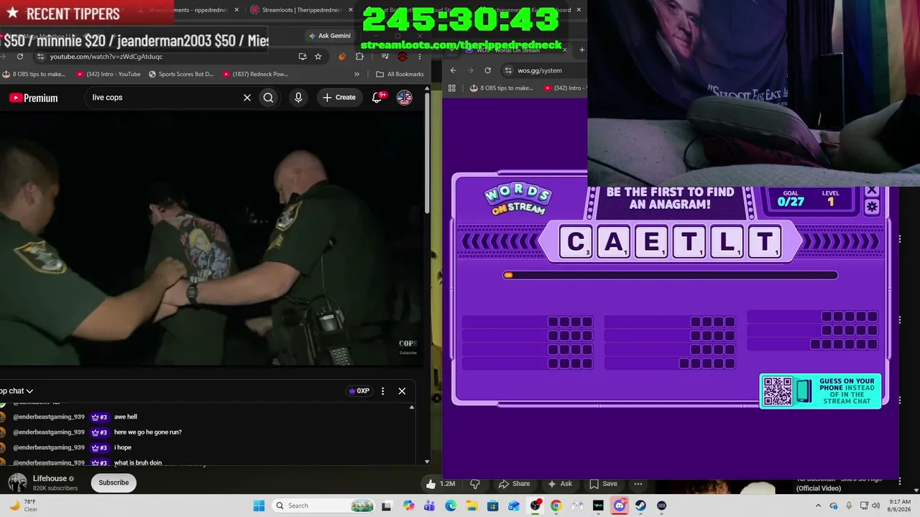Like the video with 1.2M likes

click(440, 484)
